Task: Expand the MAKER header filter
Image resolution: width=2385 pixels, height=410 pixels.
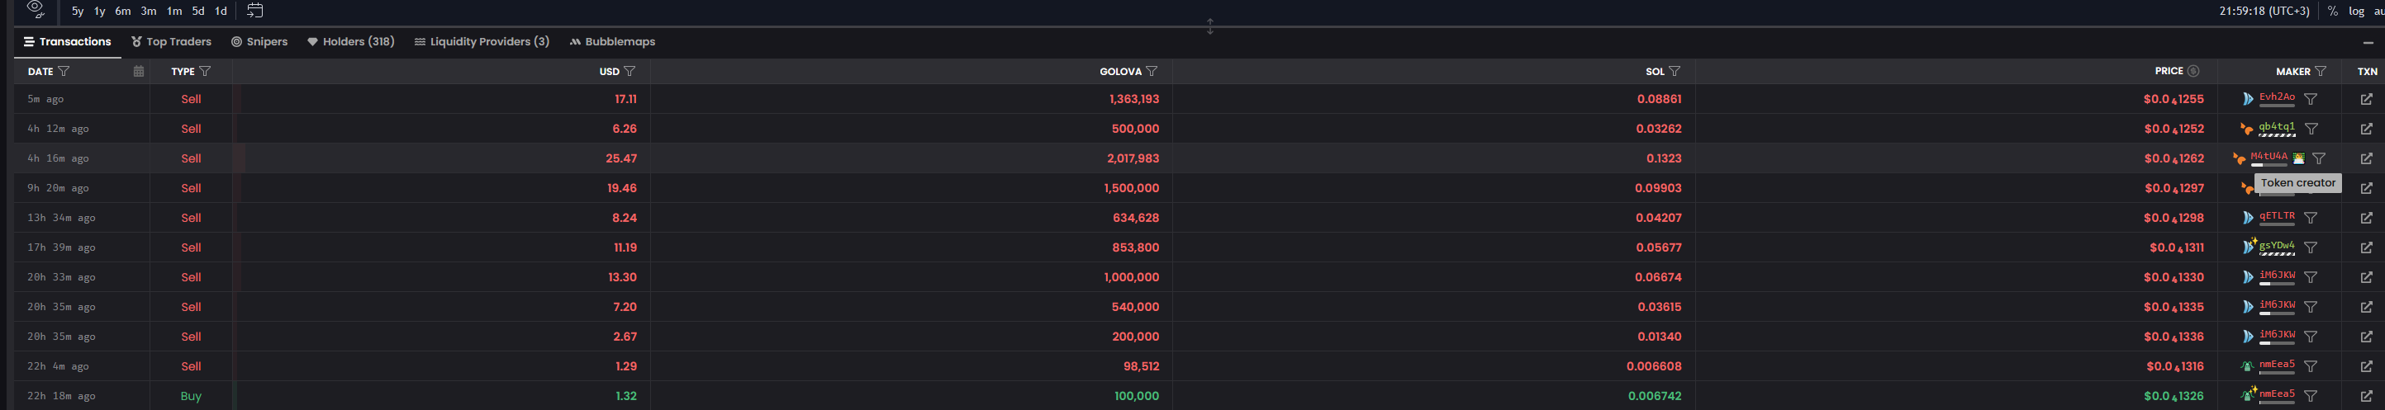Action: [2321, 71]
